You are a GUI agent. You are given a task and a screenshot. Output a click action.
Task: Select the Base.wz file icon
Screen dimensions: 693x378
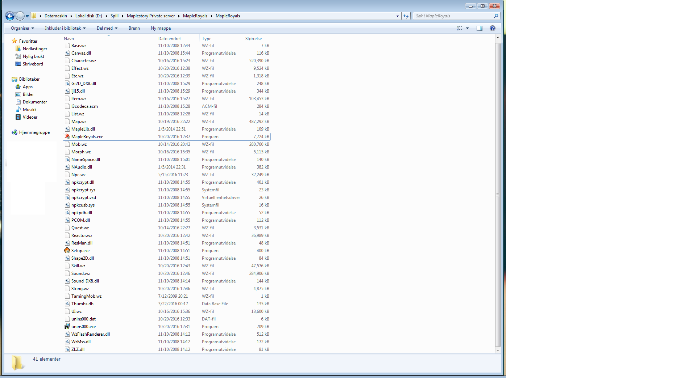[67, 46]
